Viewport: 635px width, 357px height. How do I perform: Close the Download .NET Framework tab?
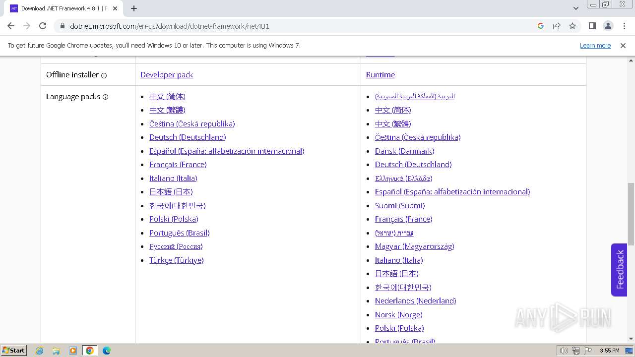(115, 8)
